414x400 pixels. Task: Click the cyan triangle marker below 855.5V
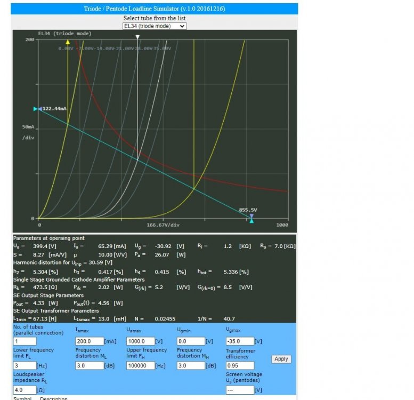click(x=252, y=221)
